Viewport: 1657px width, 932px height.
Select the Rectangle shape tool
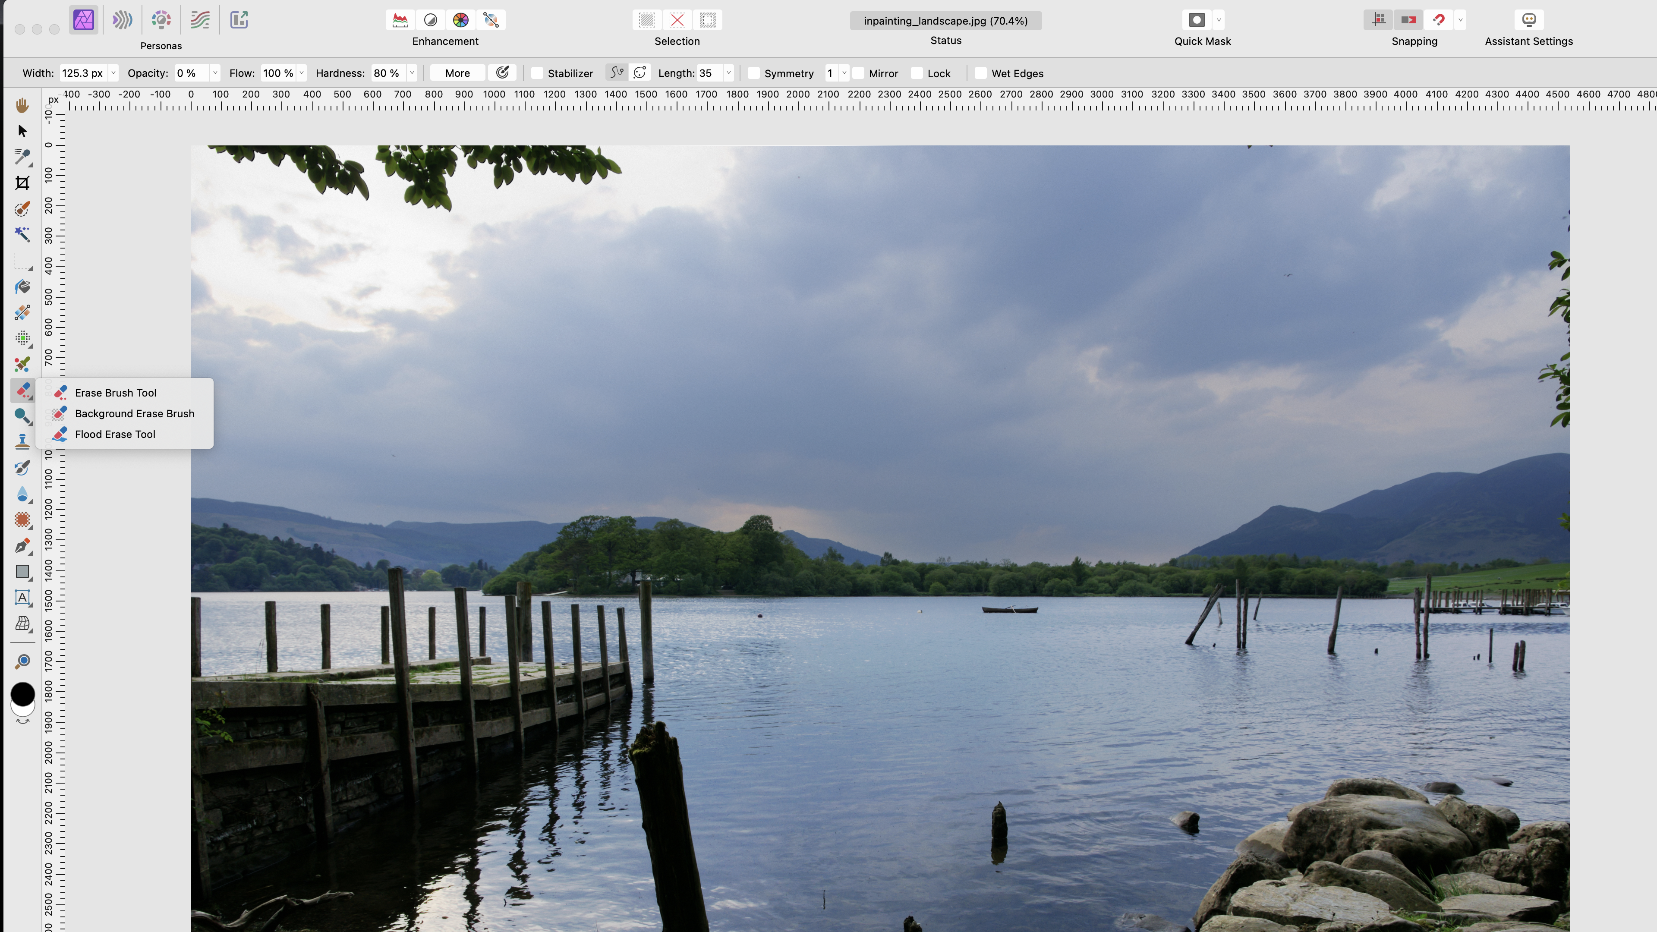[x=22, y=572]
